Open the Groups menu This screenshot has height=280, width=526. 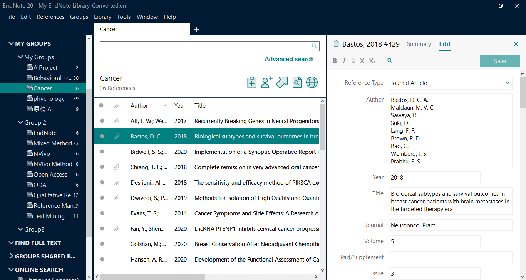point(79,17)
